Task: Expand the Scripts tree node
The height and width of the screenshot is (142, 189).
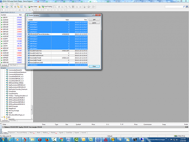Action: tap(2, 117)
